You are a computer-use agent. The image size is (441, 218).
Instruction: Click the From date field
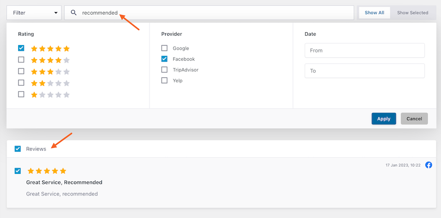coord(364,50)
